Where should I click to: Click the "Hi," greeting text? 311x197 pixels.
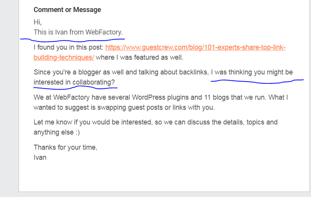[x=38, y=22]
